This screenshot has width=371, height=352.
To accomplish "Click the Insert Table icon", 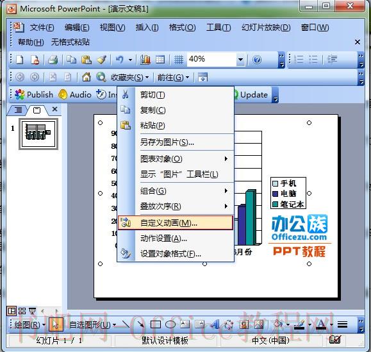I will click(x=160, y=60).
